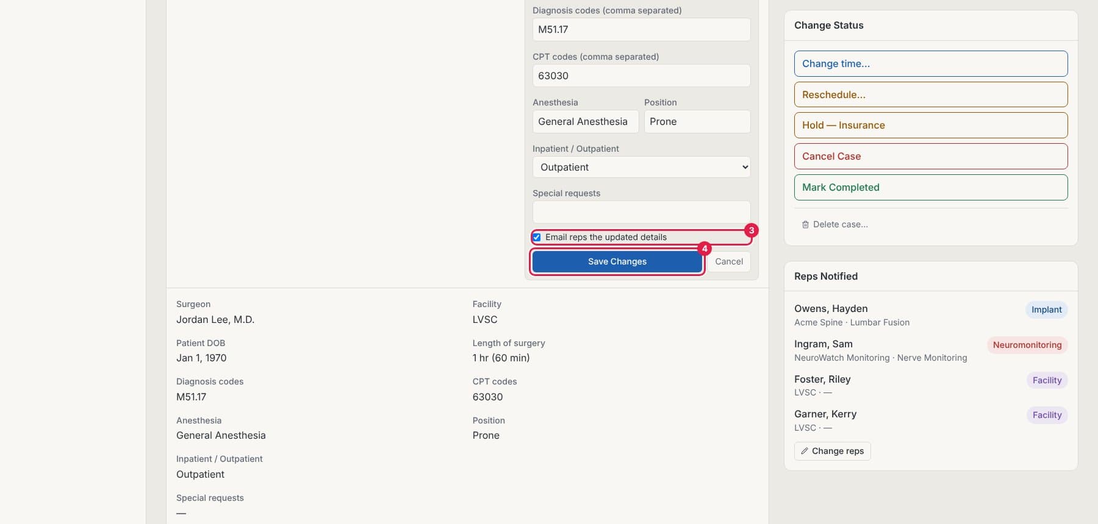This screenshot has width=1098, height=524.
Task: Click the Diagnosis codes value M51.17 in details
Action: coord(191,397)
